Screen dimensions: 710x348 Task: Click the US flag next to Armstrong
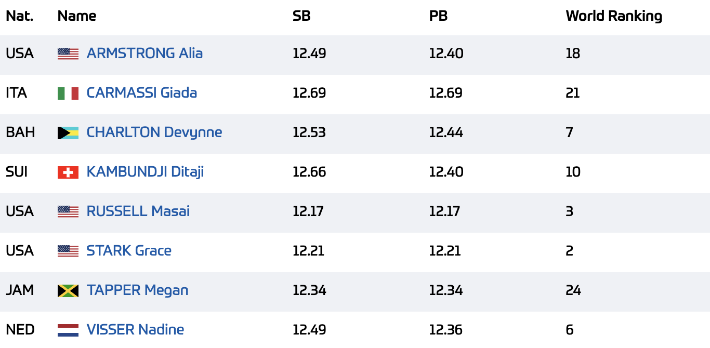coord(68,54)
